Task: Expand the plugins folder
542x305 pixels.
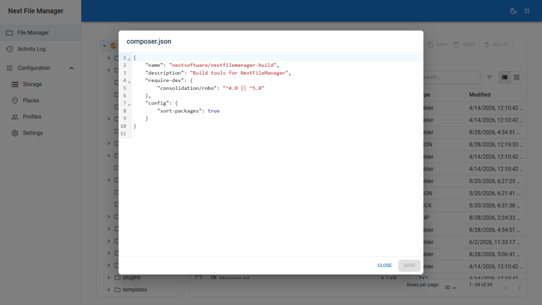Action: point(108,277)
